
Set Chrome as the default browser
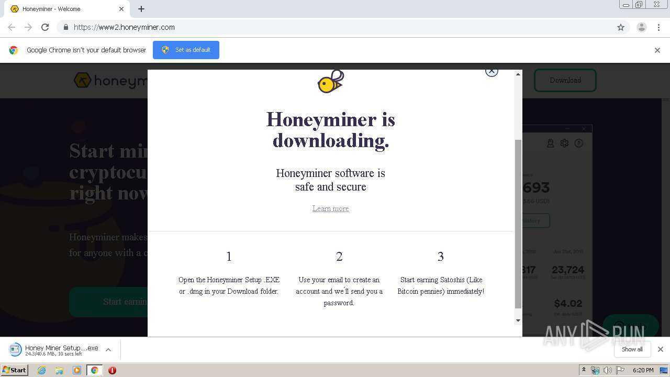point(186,50)
